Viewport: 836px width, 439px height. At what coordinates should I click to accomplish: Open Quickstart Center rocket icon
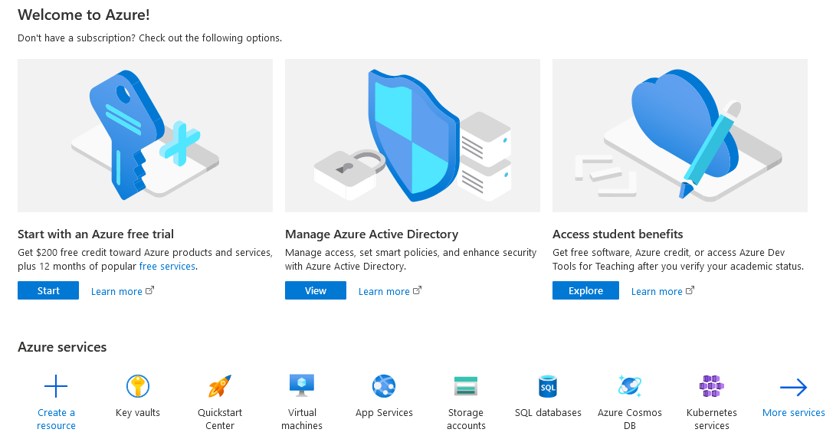click(220, 386)
